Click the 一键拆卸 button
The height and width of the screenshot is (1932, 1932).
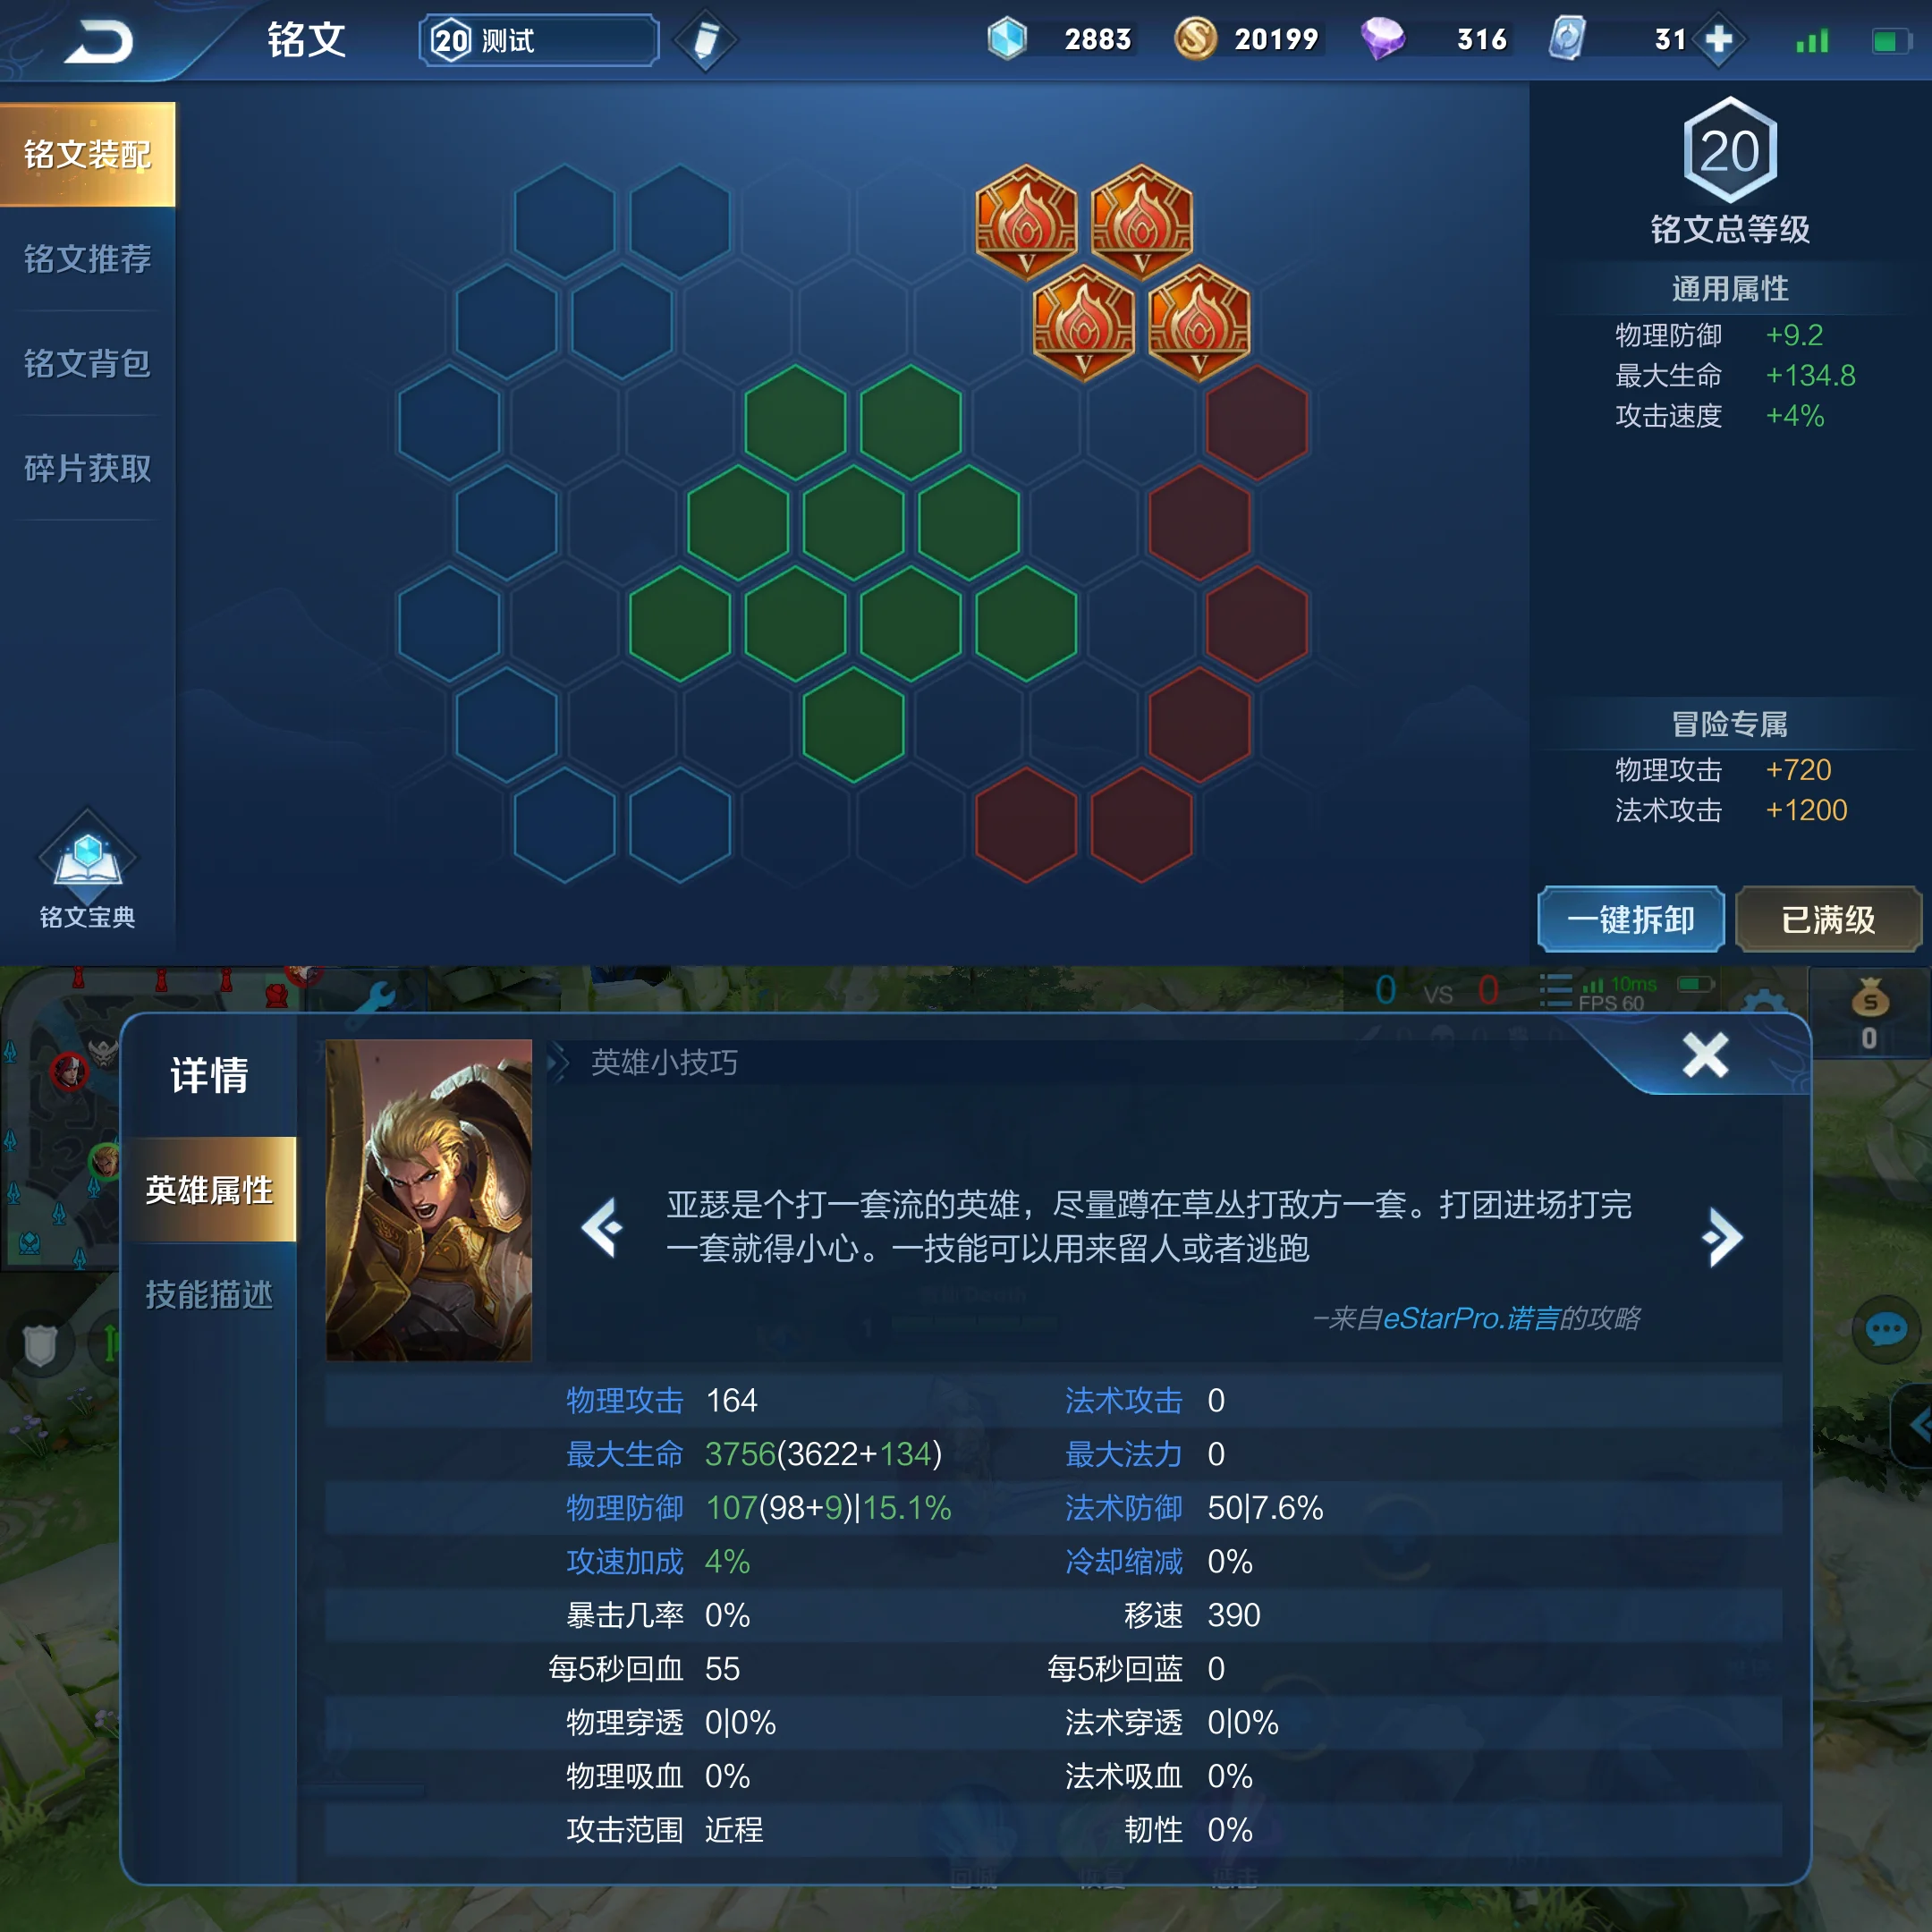click(x=1630, y=919)
